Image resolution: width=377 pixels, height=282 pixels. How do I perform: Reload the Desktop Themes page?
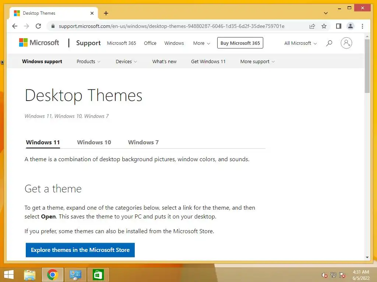[x=38, y=26]
